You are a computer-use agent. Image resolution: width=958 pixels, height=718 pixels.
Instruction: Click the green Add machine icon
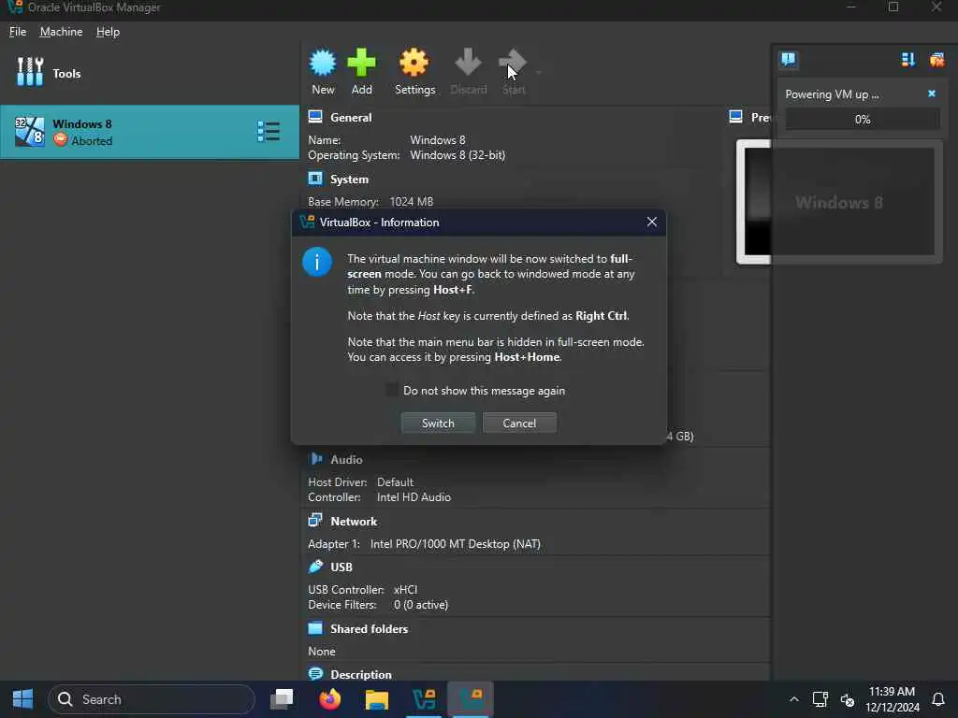click(361, 63)
